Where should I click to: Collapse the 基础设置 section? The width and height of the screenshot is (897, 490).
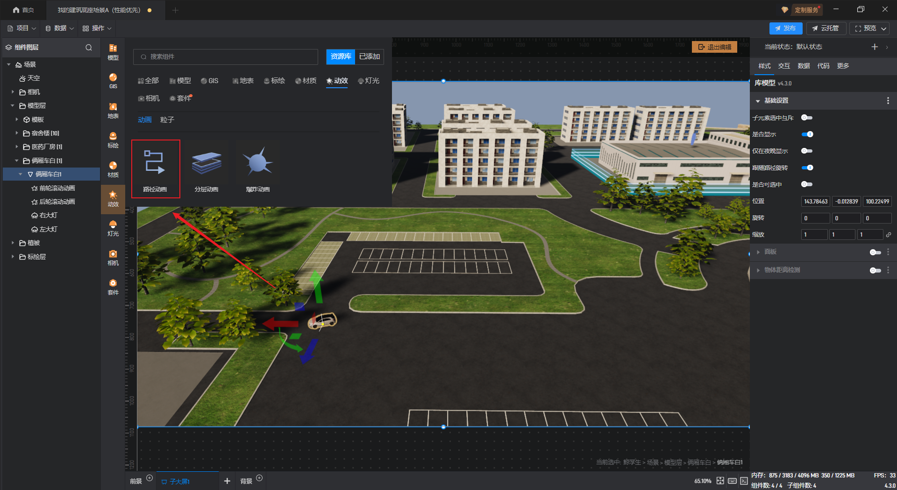(758, 101)
